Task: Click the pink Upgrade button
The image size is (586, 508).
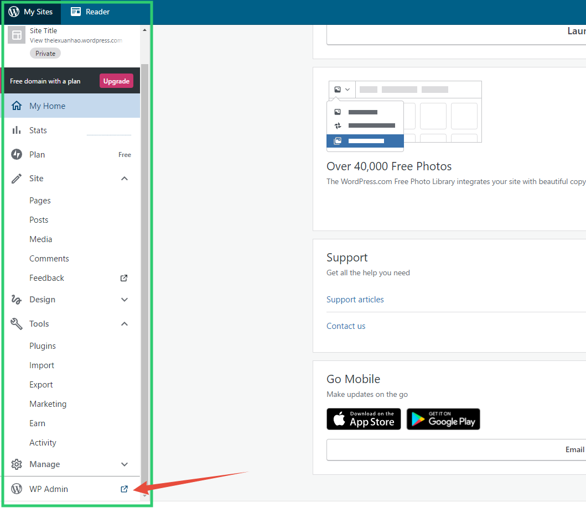Action: [116, 81]
